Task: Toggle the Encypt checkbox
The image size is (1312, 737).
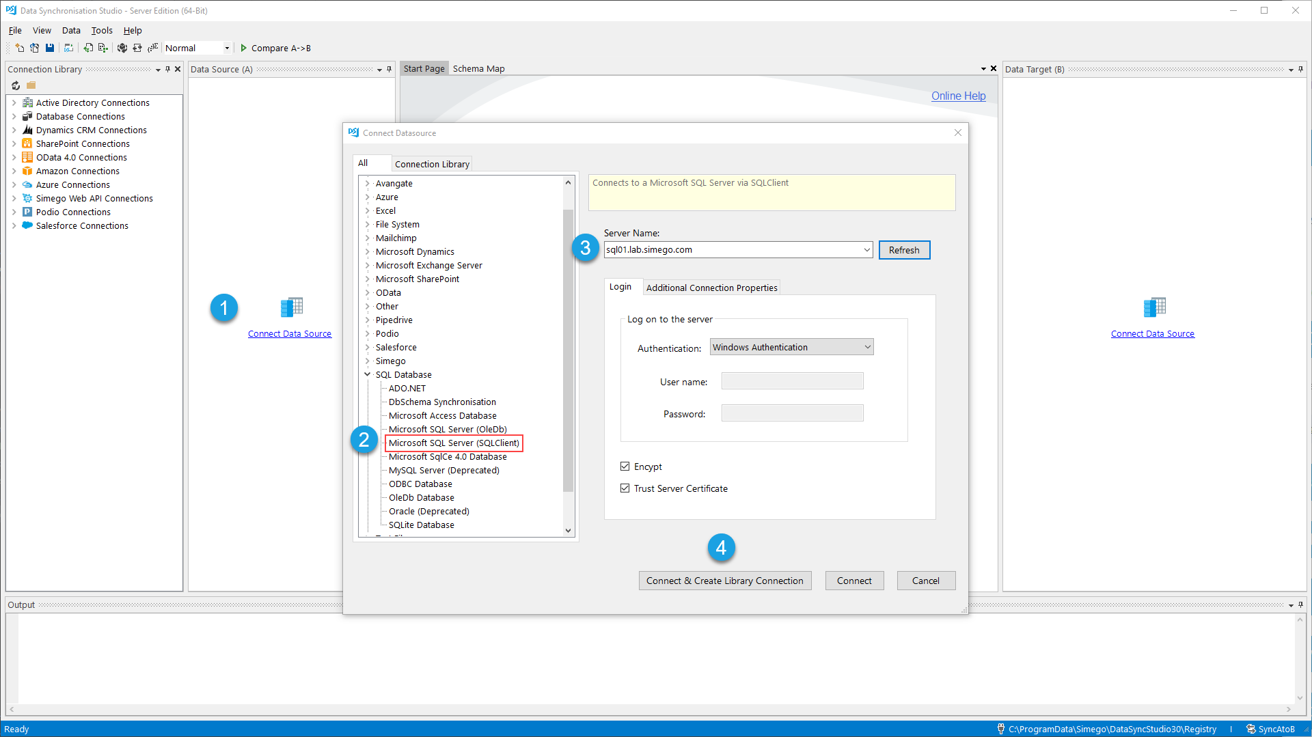Action: [x=625, y=467]
